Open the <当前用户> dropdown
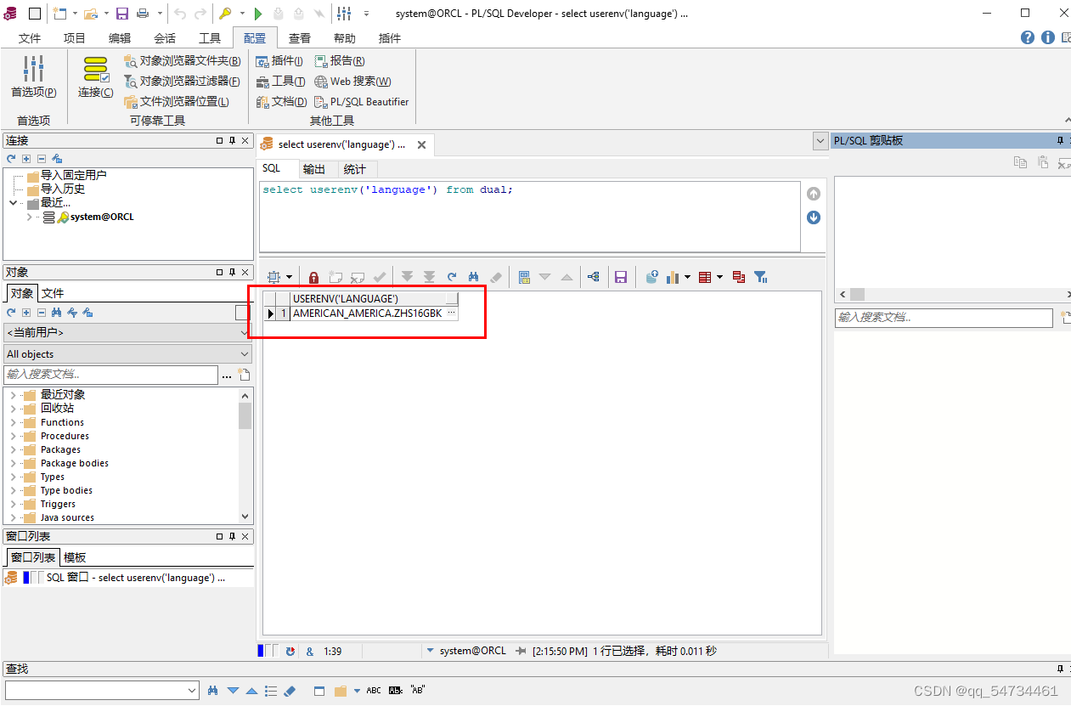Viewport: 1071px width, 706px height. 245,332
